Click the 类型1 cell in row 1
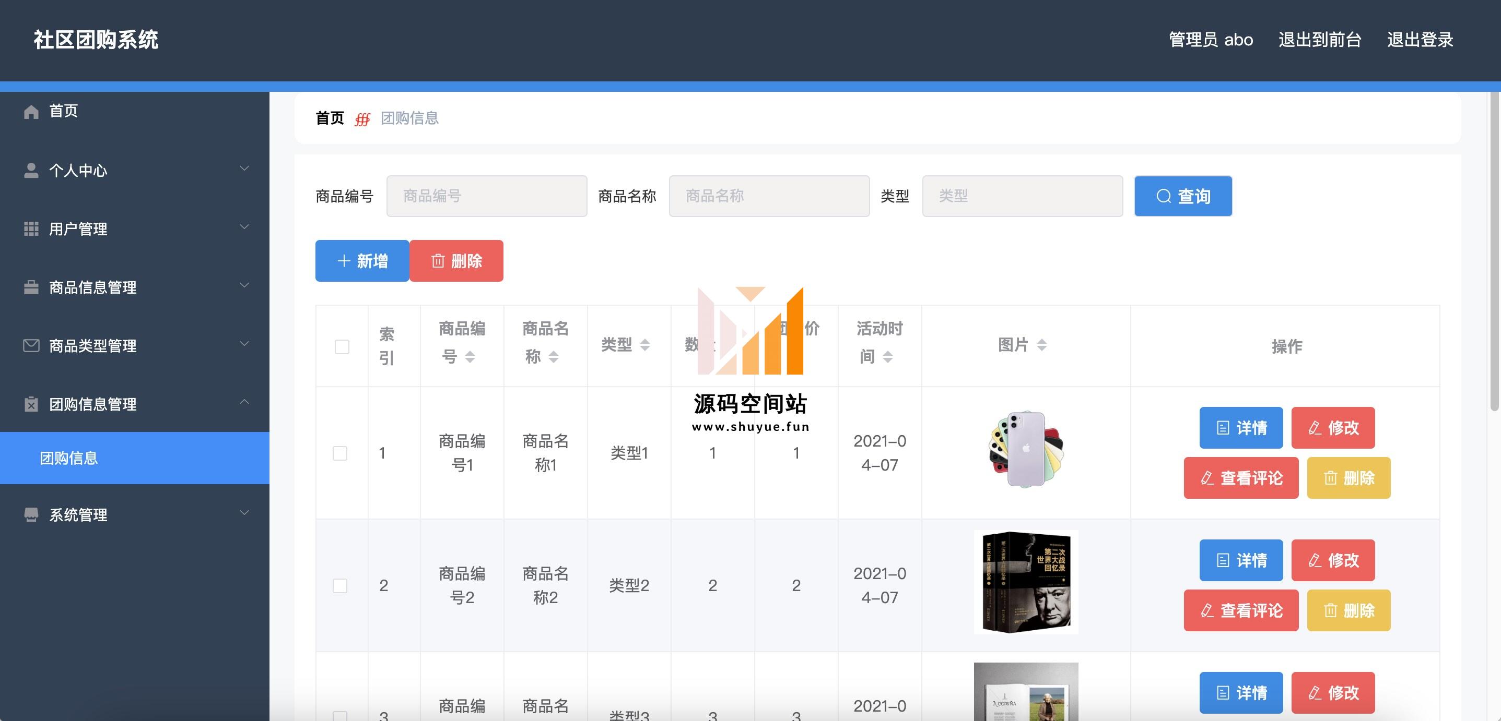1501x721 pixels. pyautogui.click(x=629, y=453)
